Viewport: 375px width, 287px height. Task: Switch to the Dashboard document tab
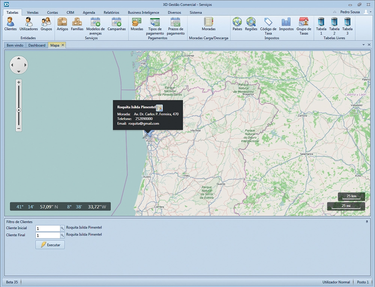point(37,45)
